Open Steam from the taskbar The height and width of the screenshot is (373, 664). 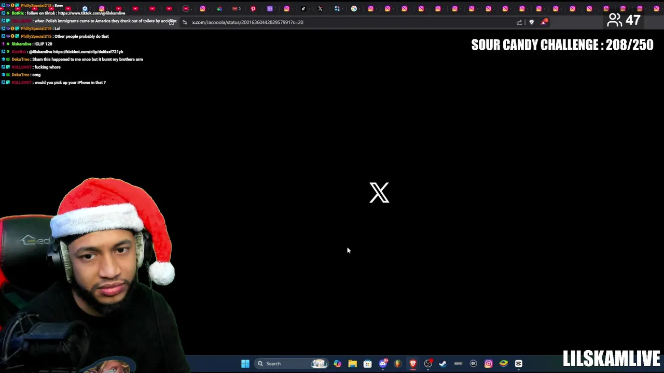coord(443,364)
